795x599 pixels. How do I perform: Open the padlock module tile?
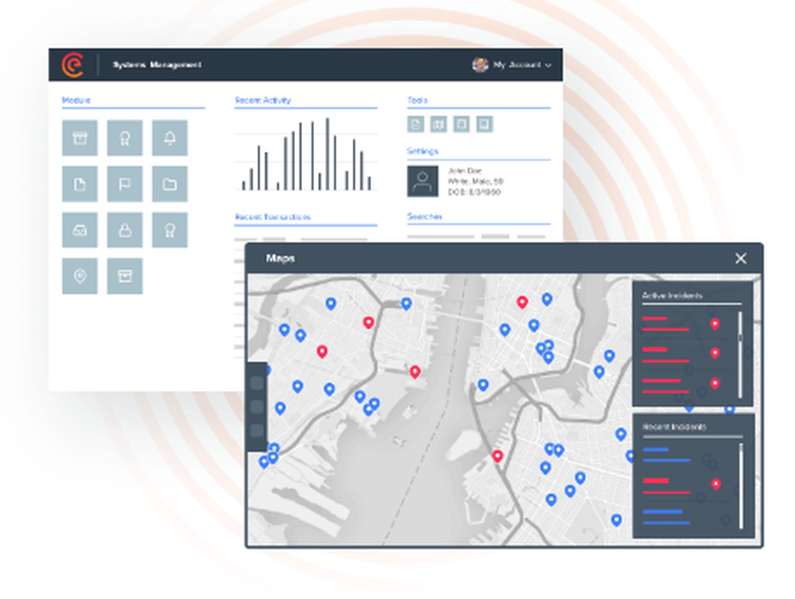click(x=125, y=230)
